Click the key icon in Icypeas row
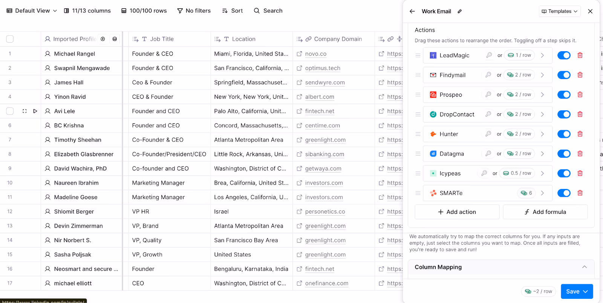603x303 pixels. [x=484, y=173]
